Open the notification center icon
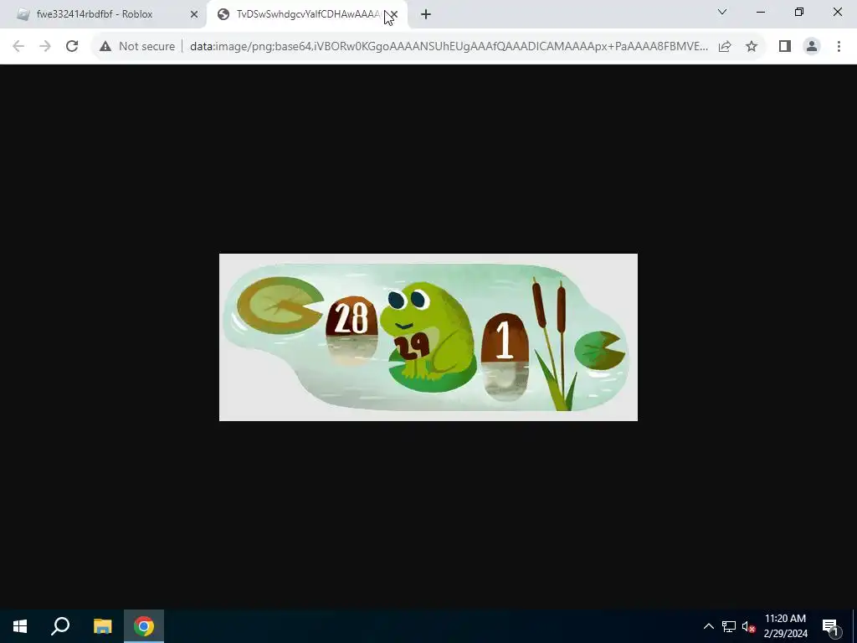 coord(830,626)
